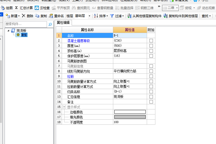
Task: Click the 拉筋 property link
Action: 70,76
